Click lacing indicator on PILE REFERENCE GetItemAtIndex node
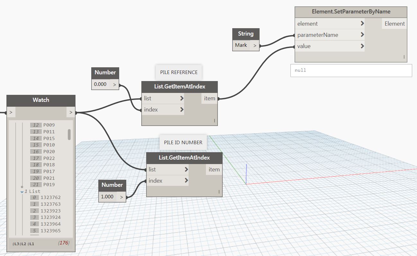This screenshot has width=417, height=256. [215, 121]
